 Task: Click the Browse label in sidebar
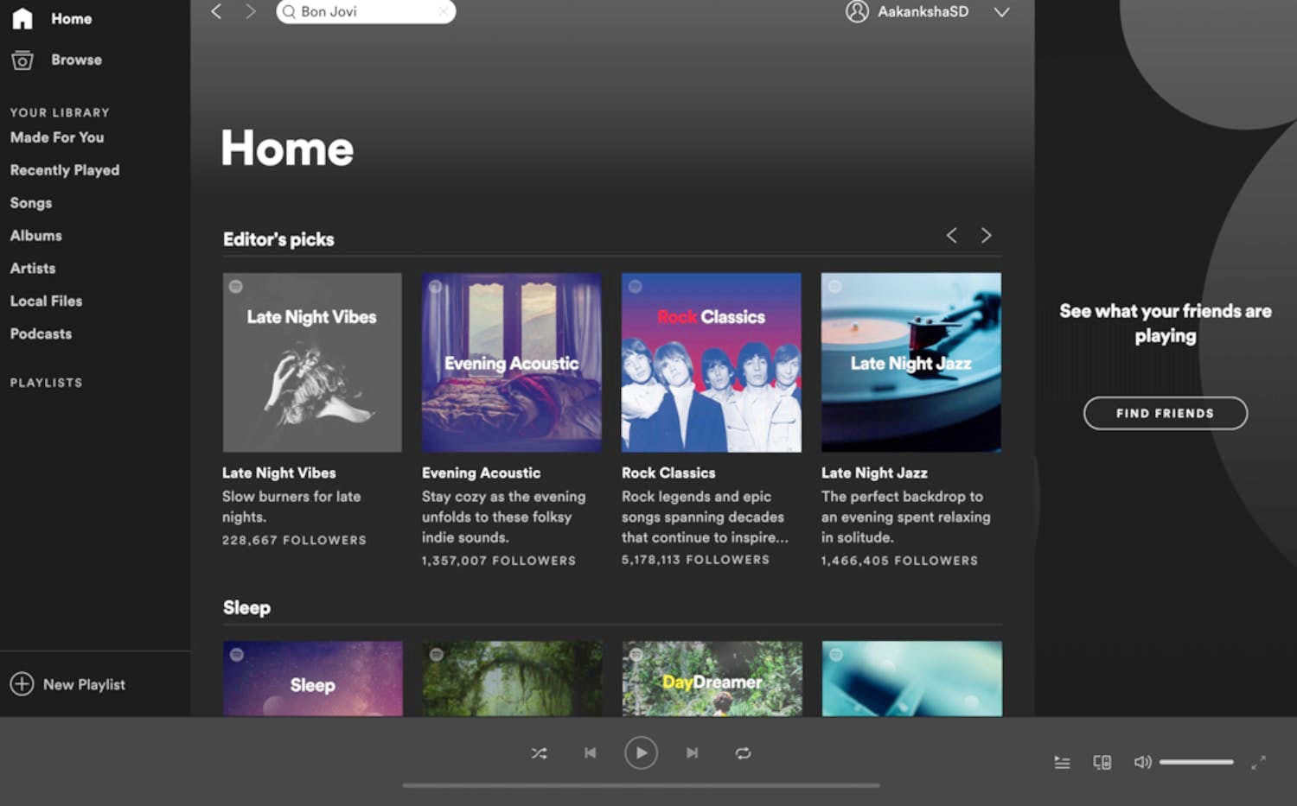tap(76, 60)
